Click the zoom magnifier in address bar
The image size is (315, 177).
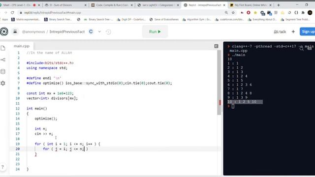click(x=226, y=13)
